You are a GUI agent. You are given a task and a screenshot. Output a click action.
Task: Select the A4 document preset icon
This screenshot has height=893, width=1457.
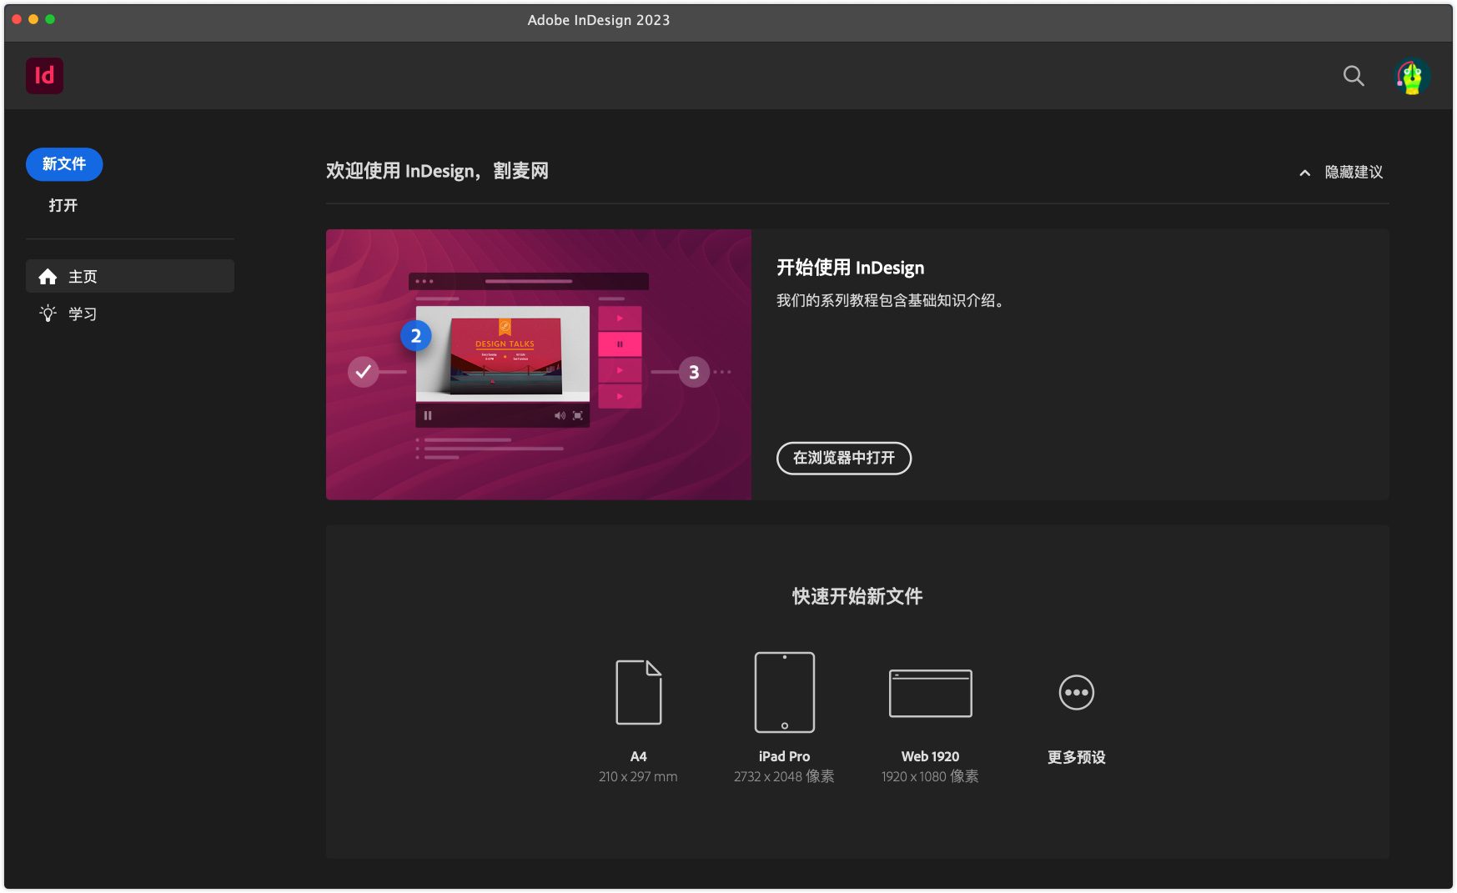tap(638, 692)
